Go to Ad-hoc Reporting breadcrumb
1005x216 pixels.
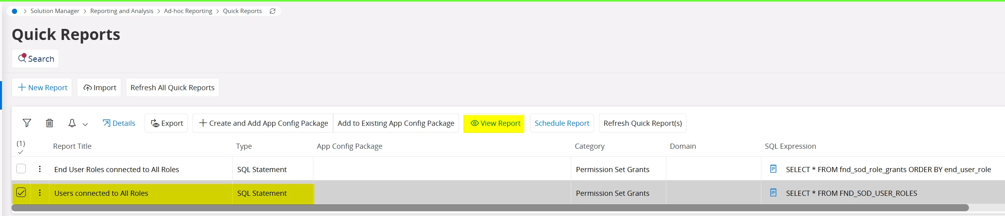pyautogui.click(x=188, y=11)
